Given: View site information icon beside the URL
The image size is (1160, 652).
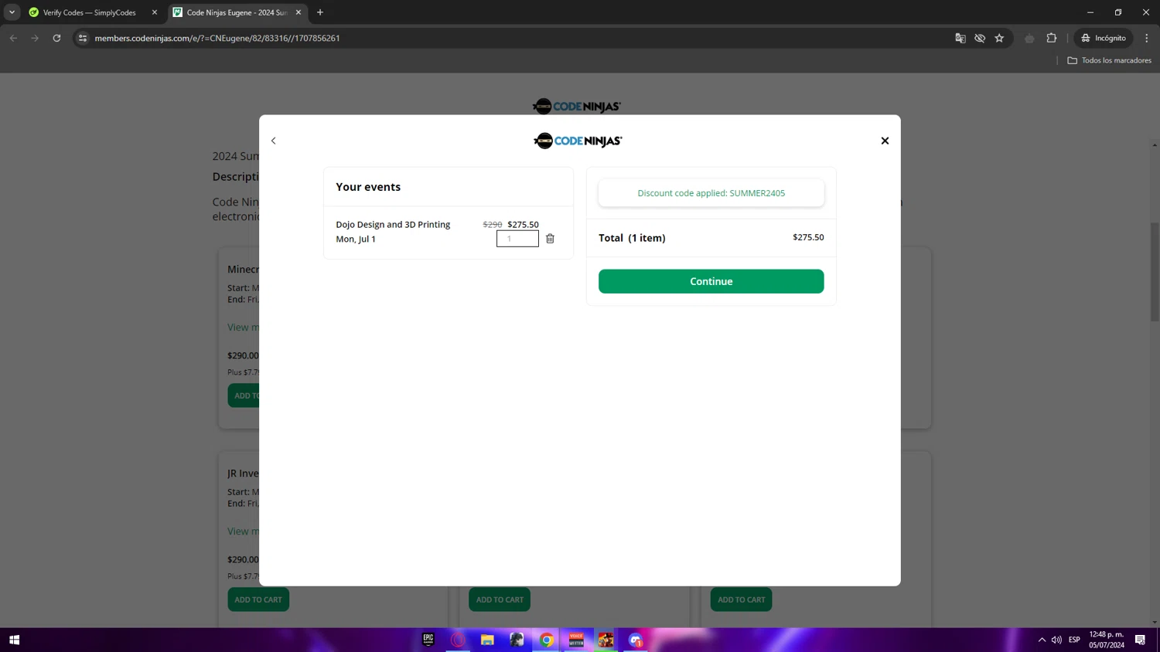Looking at the screenshot, I should 83,38.
